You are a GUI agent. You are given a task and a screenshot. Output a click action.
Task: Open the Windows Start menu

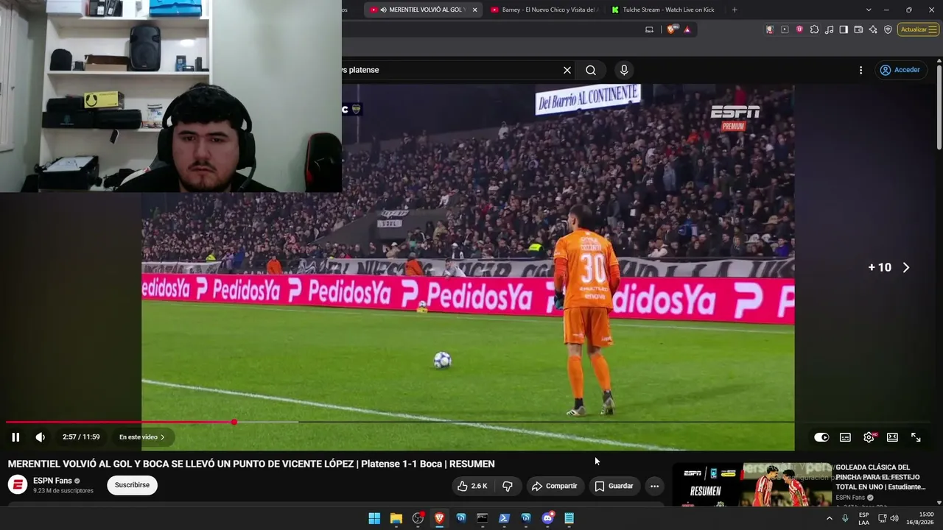(374, 518)
